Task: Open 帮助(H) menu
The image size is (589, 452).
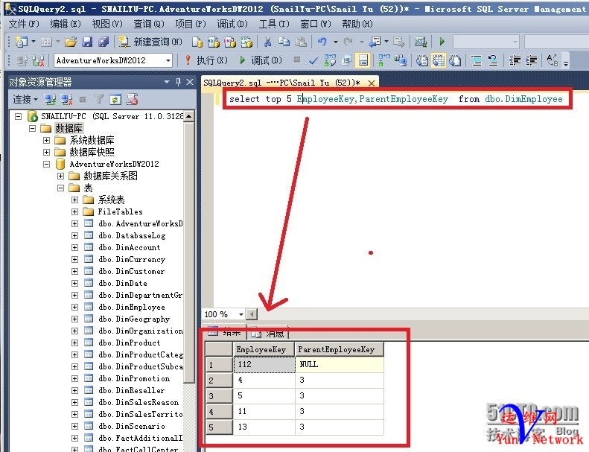Action: coord(357,24)
